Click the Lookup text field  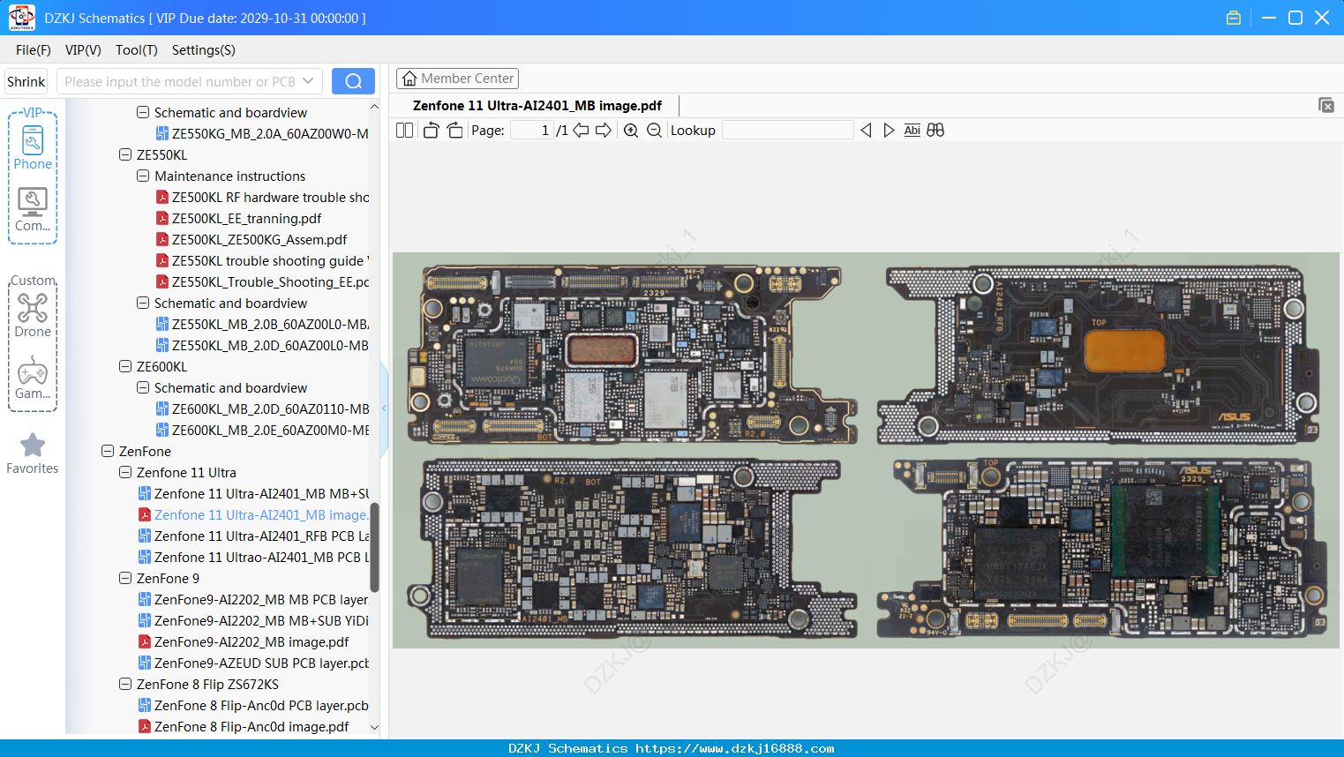click(x=788, y=131)
